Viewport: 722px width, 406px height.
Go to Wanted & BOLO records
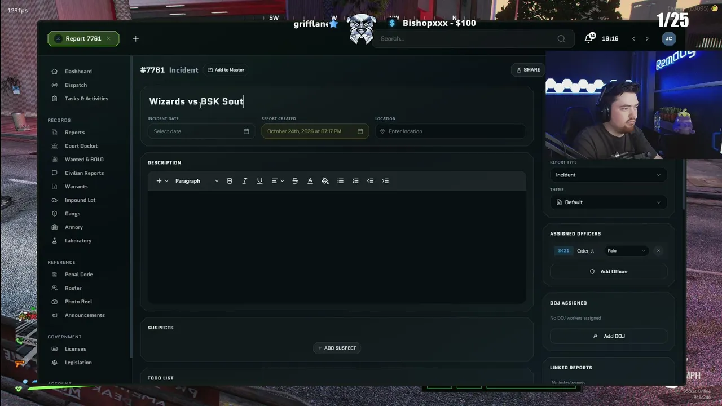84,160
